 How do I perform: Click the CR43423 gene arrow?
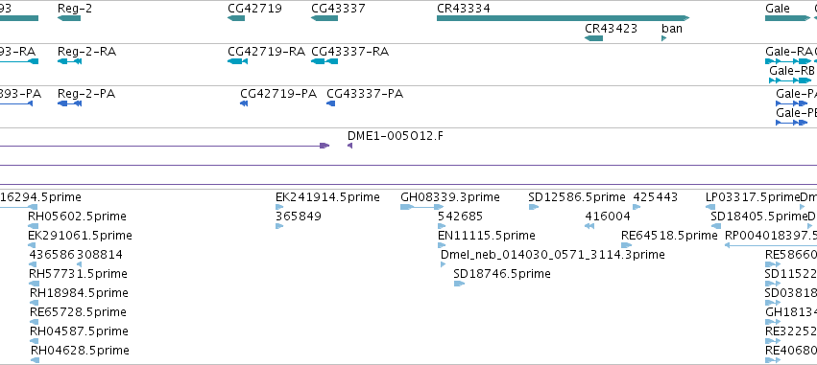coord(593,38)
